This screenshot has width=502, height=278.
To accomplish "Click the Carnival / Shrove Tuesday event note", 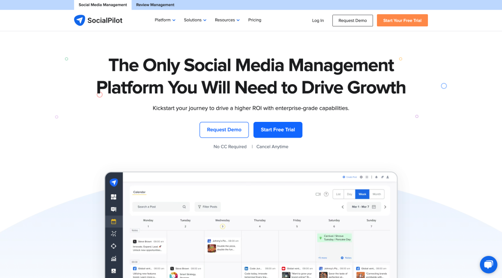I will (x=334, y=238).
